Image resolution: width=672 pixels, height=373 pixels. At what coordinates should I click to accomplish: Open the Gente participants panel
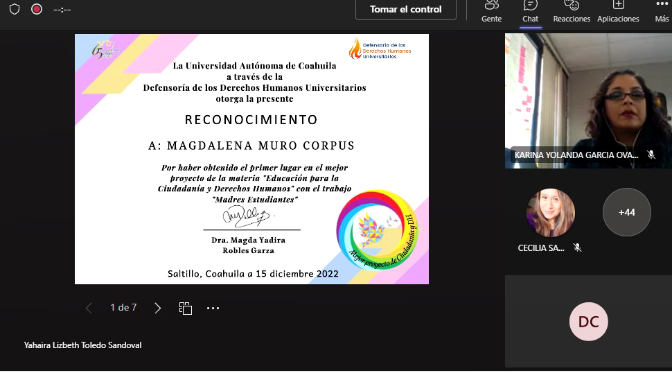tap(491, 11)
